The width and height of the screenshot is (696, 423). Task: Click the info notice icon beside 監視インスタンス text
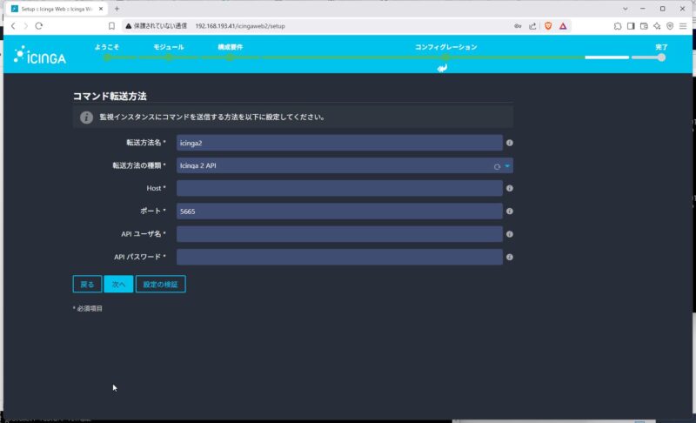click(86, 117)
